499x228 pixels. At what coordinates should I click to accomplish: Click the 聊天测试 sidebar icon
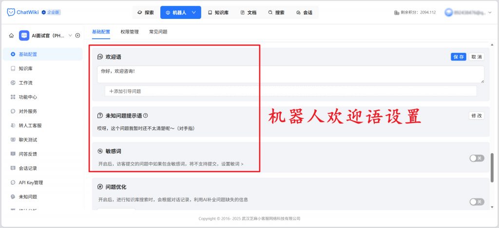[x=13, y=140]
